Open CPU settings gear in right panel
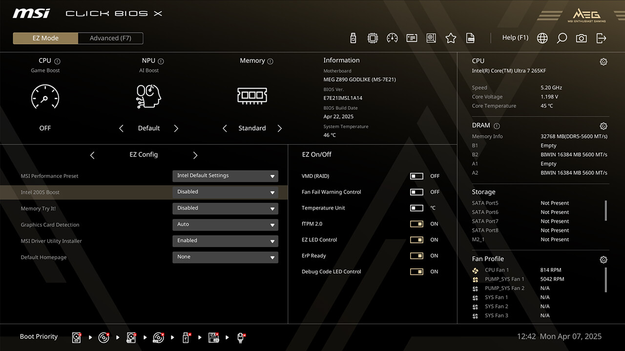 pyautogui.click(x=604, y=61)
